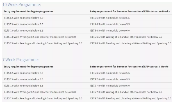Click 10-week cell IELTS 6.5 Reading and Listening at 6.0
Screen dimensions: 173x104
coord(131,43)
